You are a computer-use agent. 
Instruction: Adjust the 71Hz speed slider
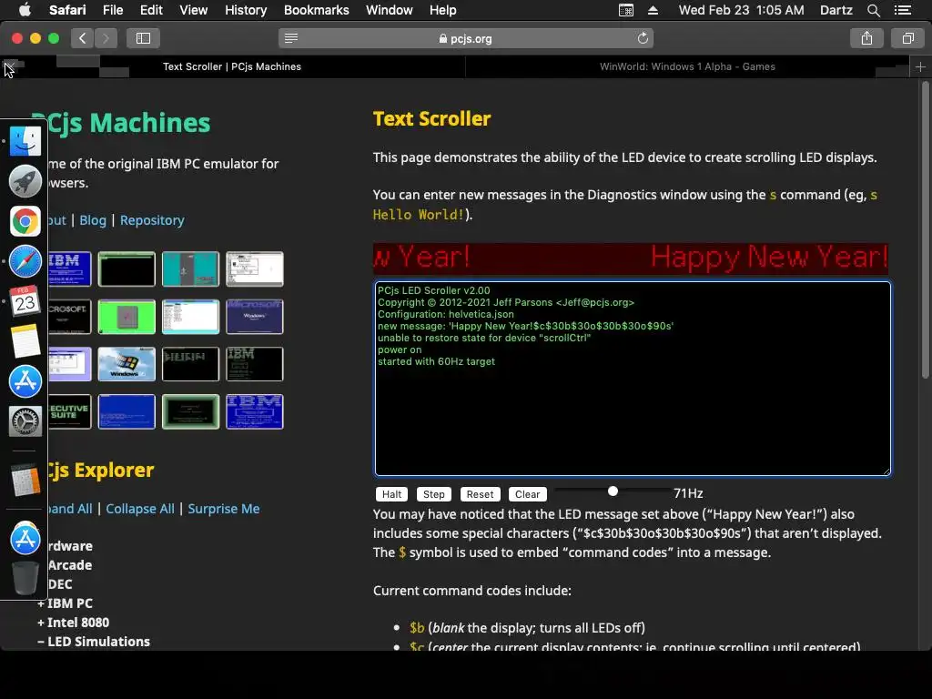point(613,491)
